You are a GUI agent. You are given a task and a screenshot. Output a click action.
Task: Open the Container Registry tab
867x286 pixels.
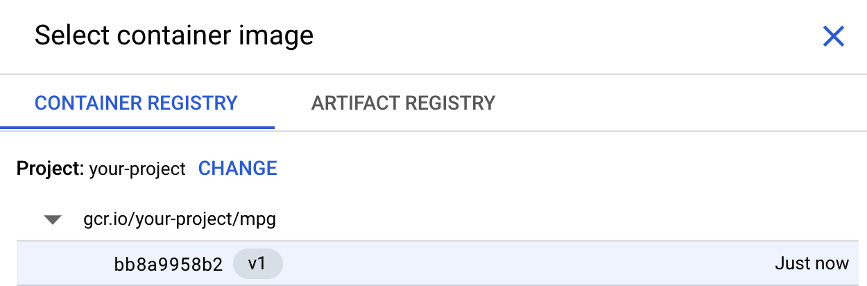[x=136, y=103]
